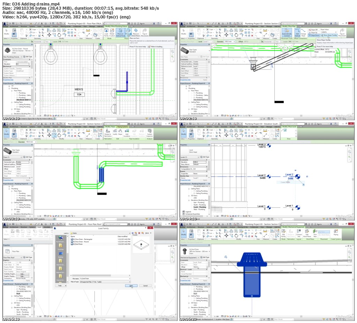Viewport: 357px width, 323px height.
Task: Open Favorites shortcut in Load Family sidebar
Action: pos(61,247)
